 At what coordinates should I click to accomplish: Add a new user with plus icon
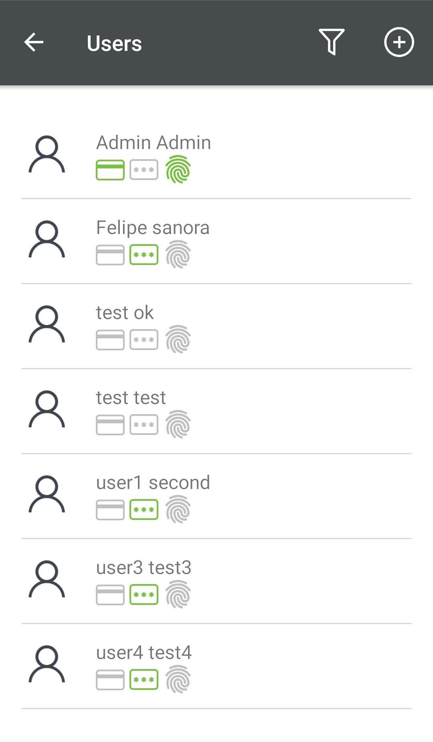click(x=399, y=42)
